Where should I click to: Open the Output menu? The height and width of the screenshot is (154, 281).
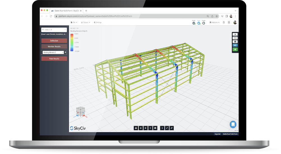pyautogui.click(x=85, y=22)
